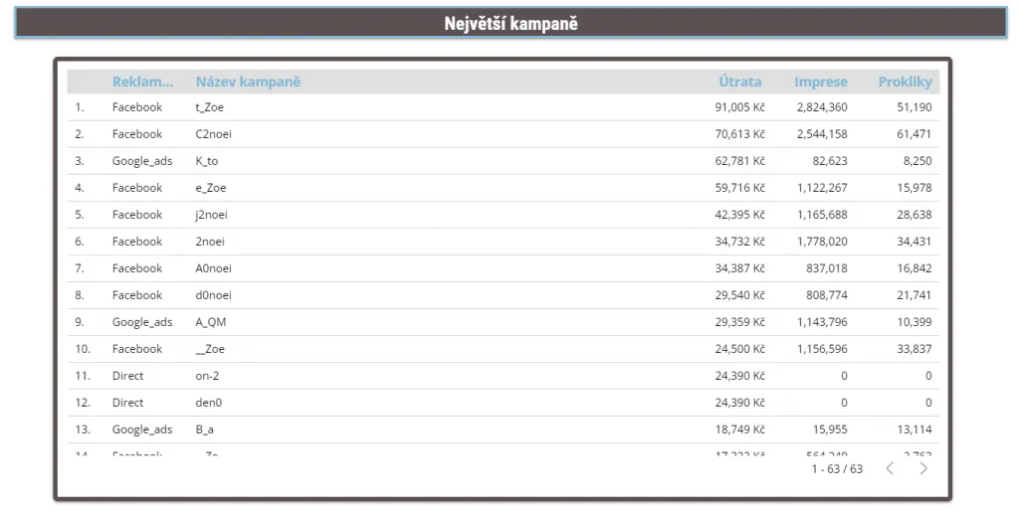Click the spend value 62,781 Kč
The height and width of the screenshot is (511, 1019).
(739, 161)
